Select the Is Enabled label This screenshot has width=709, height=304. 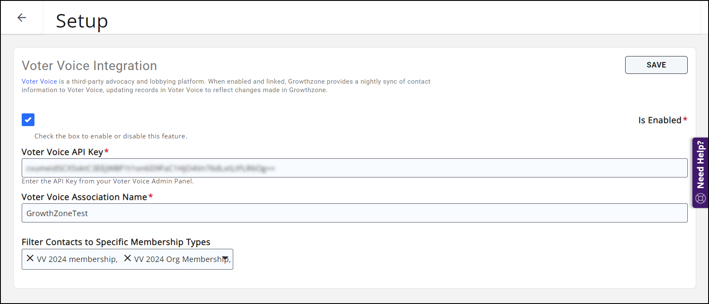(660, 120)
